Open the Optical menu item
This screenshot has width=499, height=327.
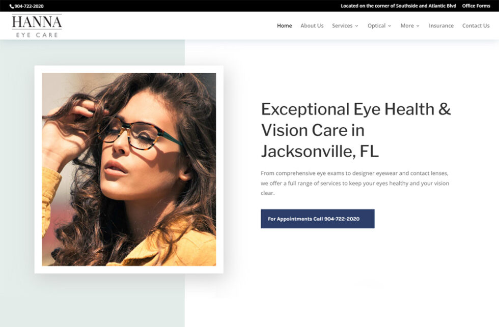pos(377,25)
